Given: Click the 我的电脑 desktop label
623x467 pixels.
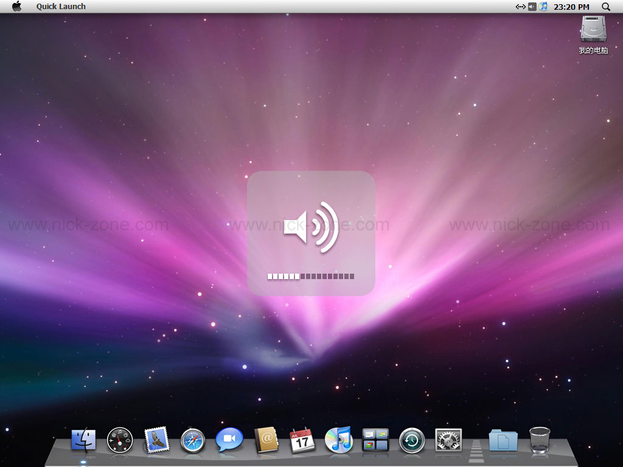Looking at the screenshot, I should (x=593, y=50).
